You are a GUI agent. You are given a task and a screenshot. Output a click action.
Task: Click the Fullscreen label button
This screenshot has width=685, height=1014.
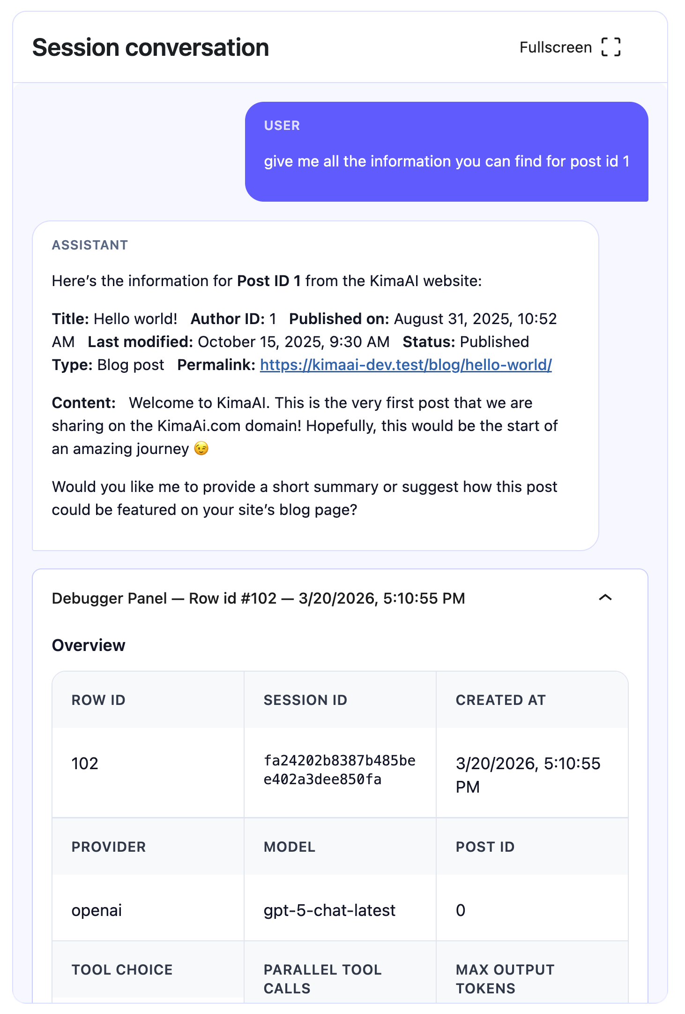pyautogui.click(x=555, y=47)
